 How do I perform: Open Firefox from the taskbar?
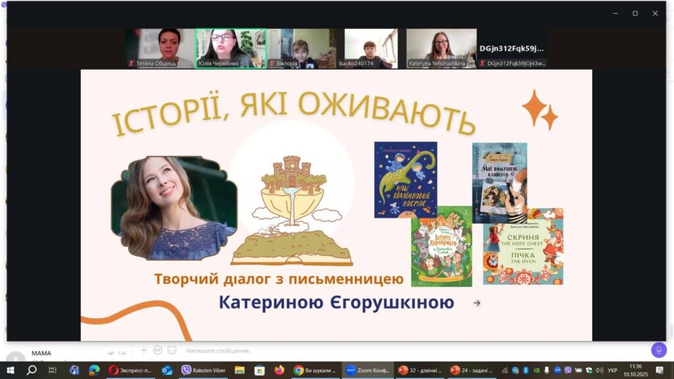coord(279,370)
